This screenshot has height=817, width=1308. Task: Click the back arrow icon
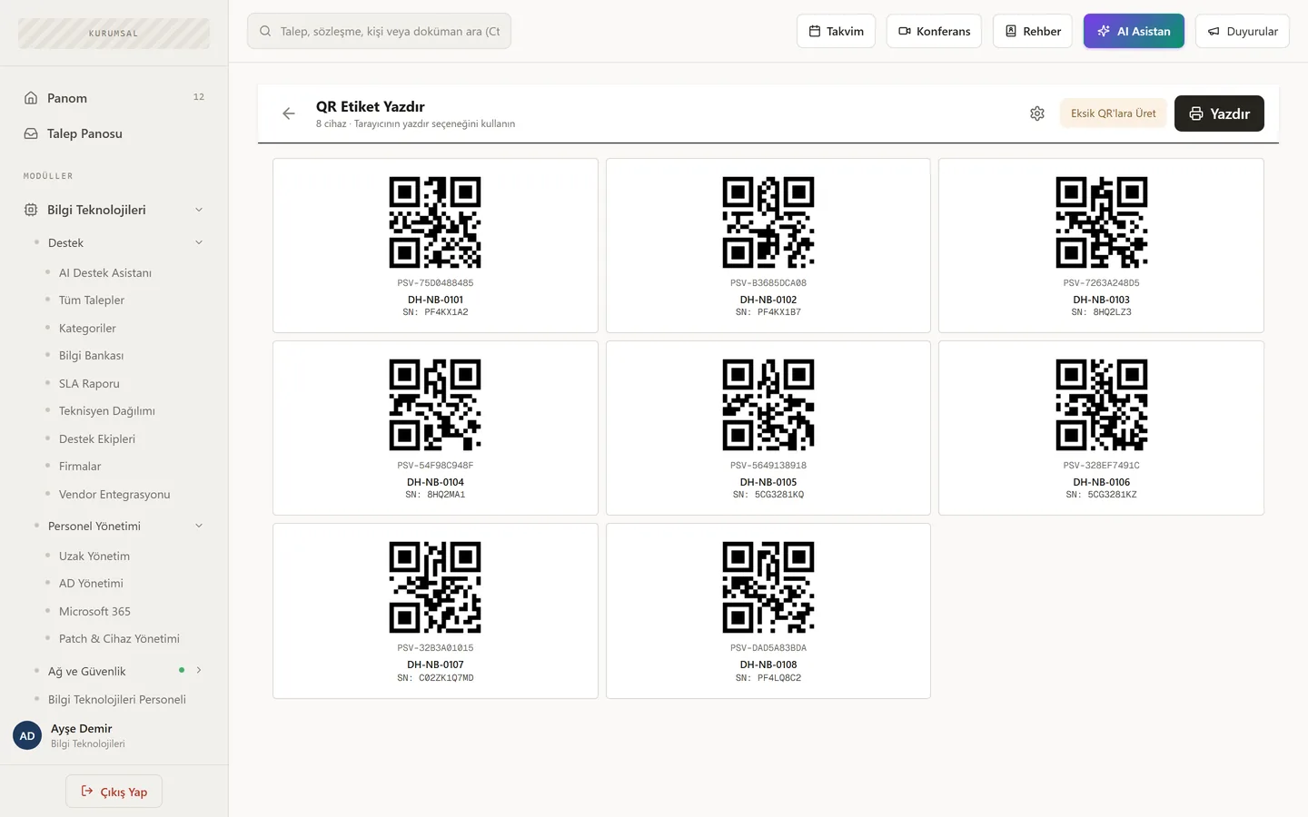(289, 113)
